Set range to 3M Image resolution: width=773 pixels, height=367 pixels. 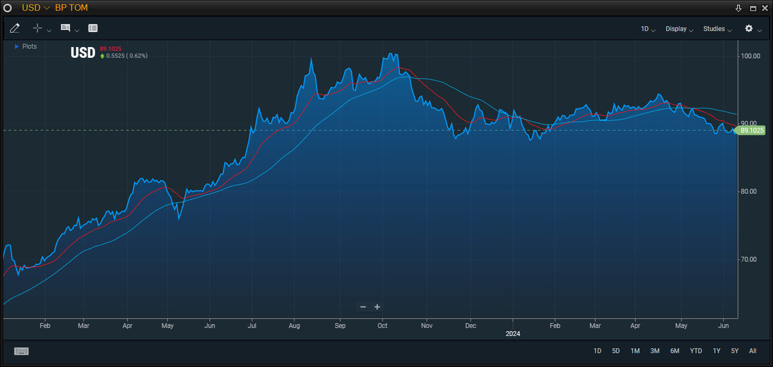point(655,351)
